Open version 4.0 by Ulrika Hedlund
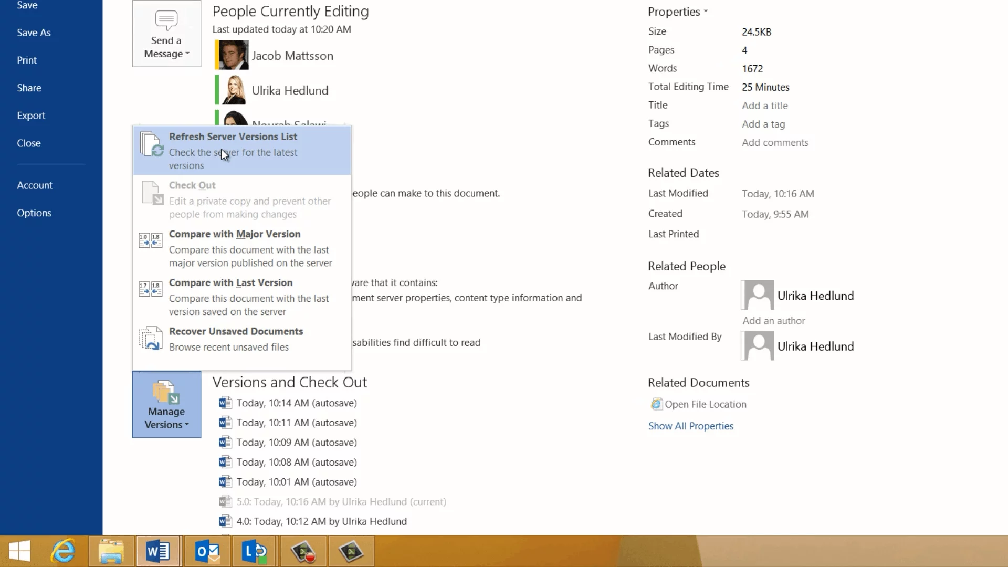This screenshot has width=1008, height=567. [321, 521]
